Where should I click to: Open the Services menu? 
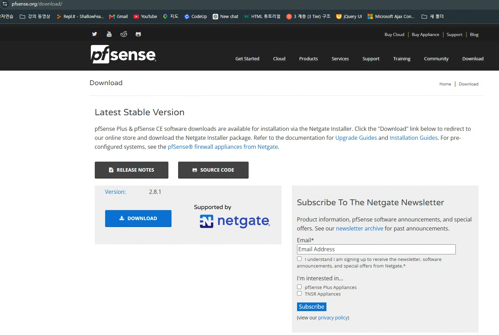click(x=340, y=58)
